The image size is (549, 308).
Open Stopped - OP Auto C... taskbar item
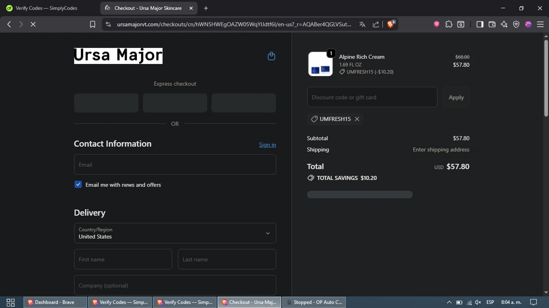(x=314, y=302)
